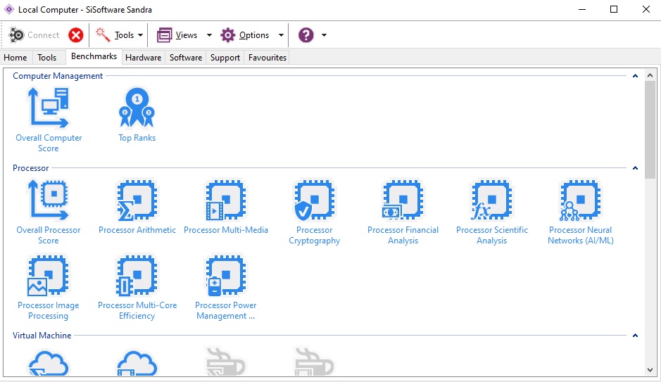Image resolution: width=661 pixels, height=382 pixels.
Task: Switch to the Hardware tab
Action: (144, 57)
